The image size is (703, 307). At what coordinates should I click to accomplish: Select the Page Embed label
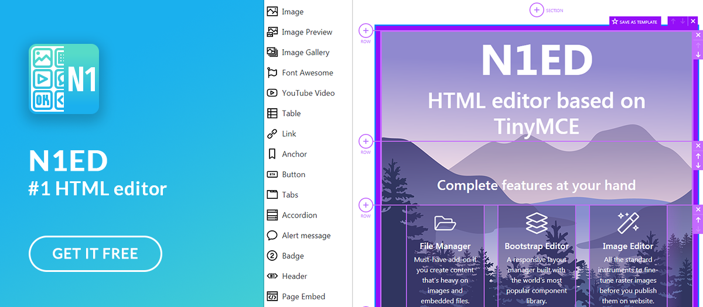303,296
